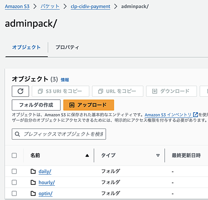Click the folder icon beside optin/

pyautogui.click(x=33, y=194)
